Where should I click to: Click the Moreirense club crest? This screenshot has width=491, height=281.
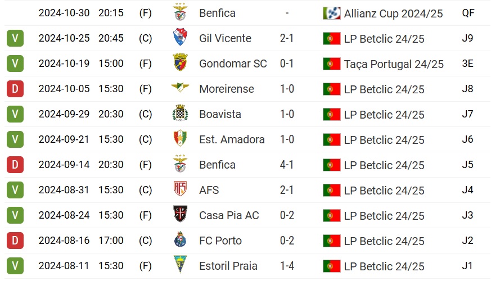(179, 88)
